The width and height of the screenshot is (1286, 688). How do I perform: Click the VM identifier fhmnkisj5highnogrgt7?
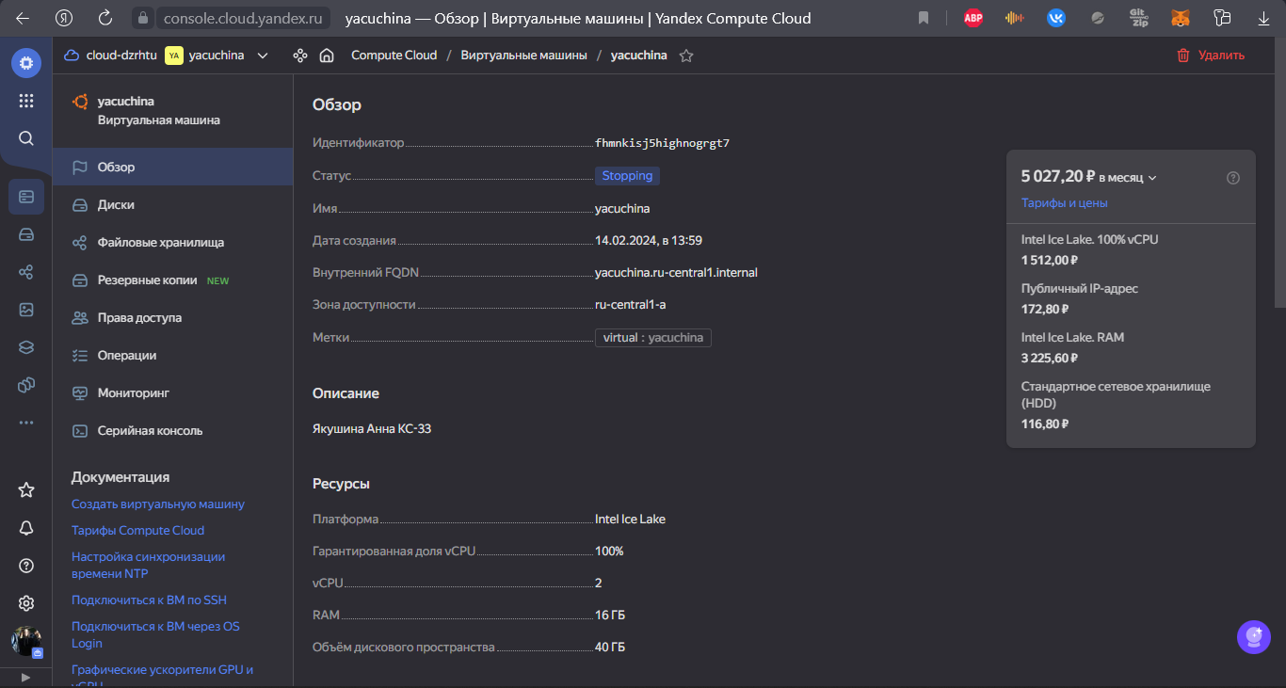[662, 143]
